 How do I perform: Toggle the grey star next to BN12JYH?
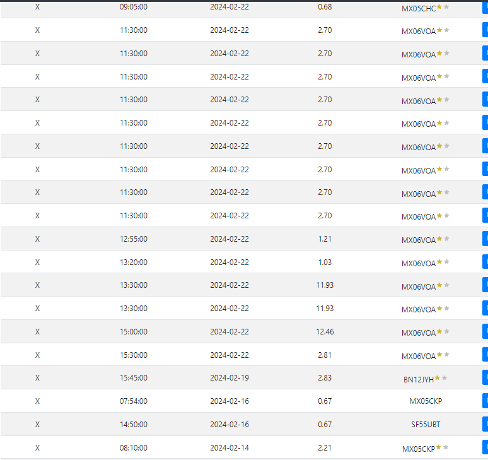(445, 378)
